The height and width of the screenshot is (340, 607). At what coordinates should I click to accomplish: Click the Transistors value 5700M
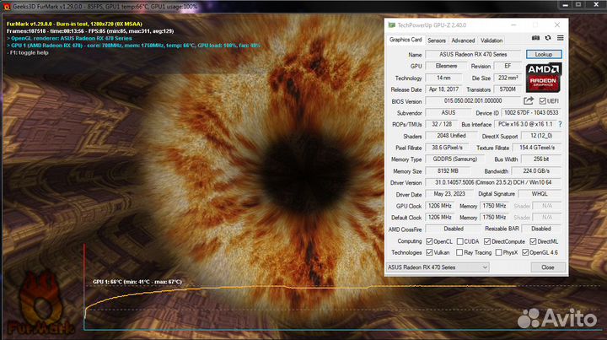point(508,89)
